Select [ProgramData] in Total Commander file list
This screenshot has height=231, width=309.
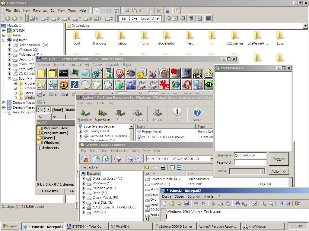(53, 133)
